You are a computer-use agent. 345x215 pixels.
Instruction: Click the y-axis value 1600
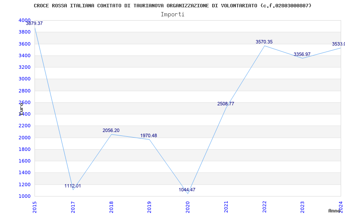(x=25, y=161)
